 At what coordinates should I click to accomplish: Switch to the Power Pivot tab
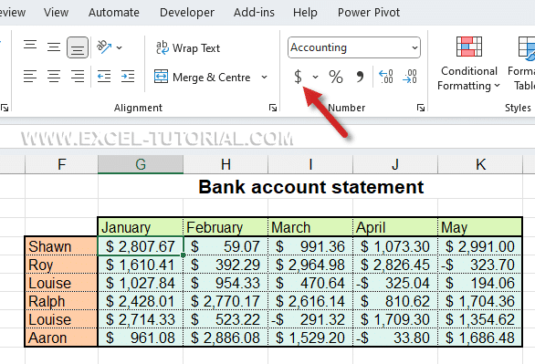[x=369, y=13]
